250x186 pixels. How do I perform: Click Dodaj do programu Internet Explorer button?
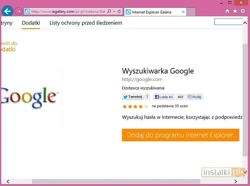tap(180, 135)
